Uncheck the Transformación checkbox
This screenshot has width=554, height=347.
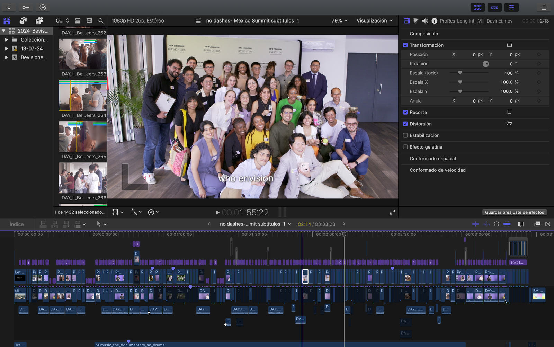pos(405,45)
